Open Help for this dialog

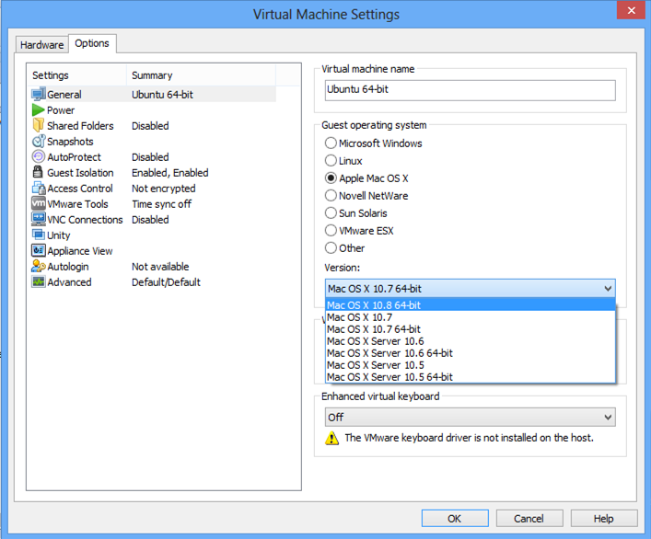604,518
